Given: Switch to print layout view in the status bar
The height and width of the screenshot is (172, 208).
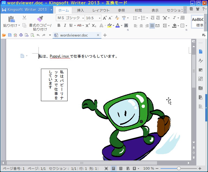Looking at the screenshot, I should [x=113, y=168].
